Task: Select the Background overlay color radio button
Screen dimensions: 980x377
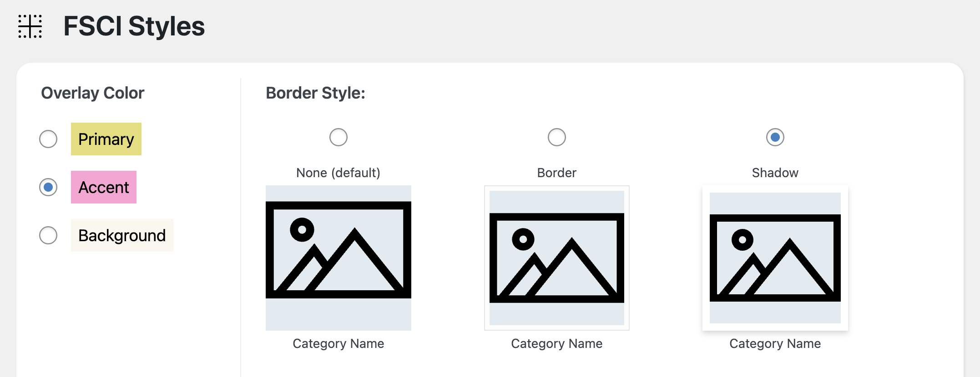Action: pyautogui.click(x=48, y=235)
